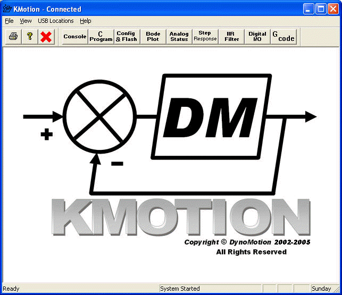Click the KMotion app icon in title bar

[7, 9]
